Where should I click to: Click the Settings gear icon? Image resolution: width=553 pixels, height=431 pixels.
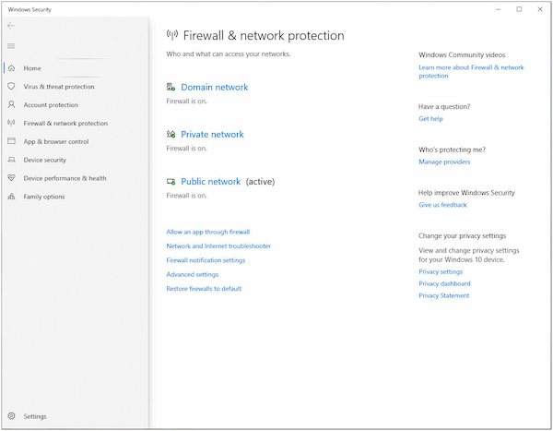pyautogui.click(x=11, y=416)
